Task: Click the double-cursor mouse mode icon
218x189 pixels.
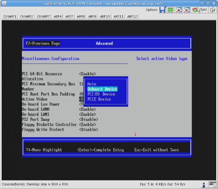Action: (213, 10)
